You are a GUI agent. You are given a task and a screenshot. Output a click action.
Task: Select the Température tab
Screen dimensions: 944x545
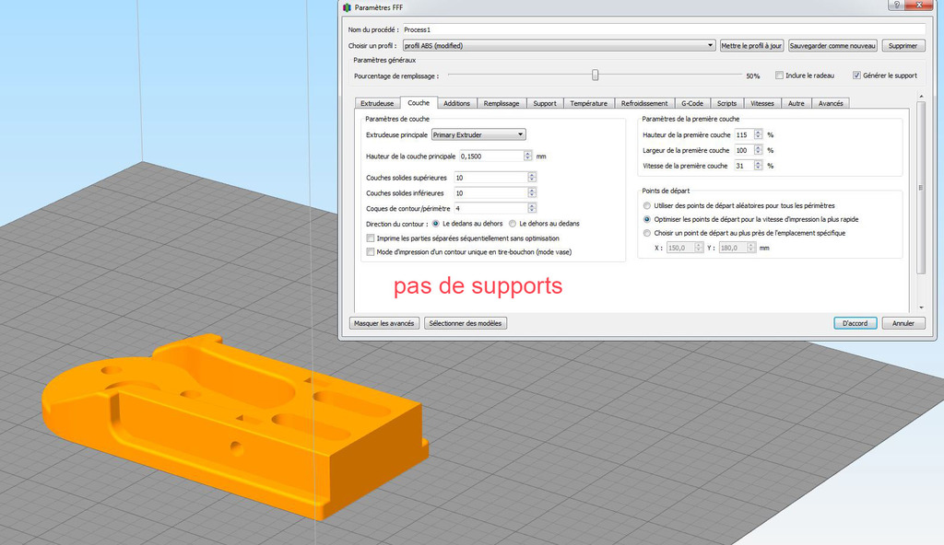tap(588, 103)
